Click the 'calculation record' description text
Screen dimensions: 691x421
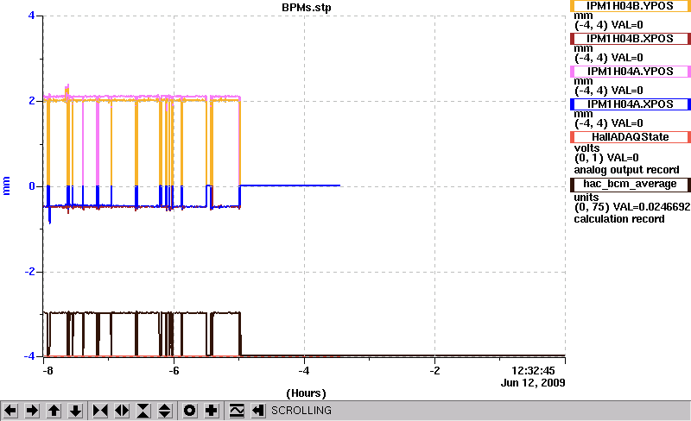[619, 219]
